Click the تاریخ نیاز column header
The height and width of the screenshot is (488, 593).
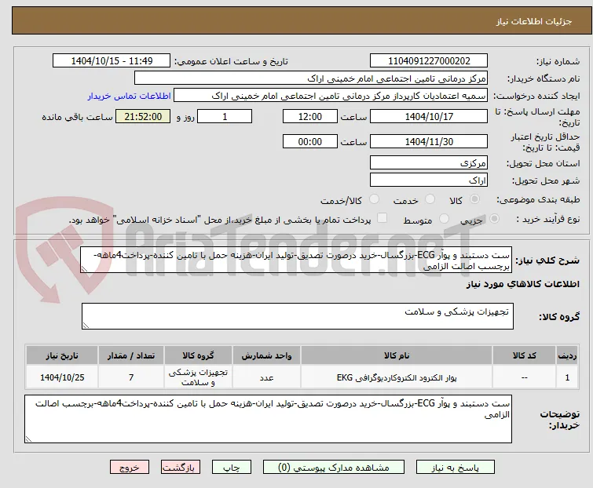pos(62,355)
